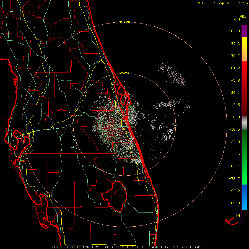Click the -32.0 legend value
The width and height of the screenshot is (249, 249).
pyautogui.click(x=234, y=142)
